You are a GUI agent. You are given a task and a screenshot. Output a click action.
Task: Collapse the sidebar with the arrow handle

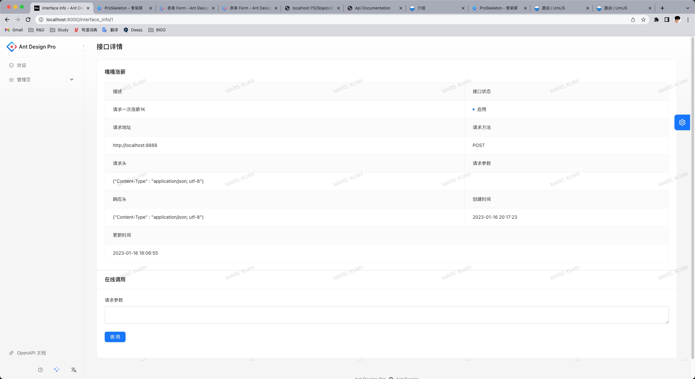click(x=83, y=46)
